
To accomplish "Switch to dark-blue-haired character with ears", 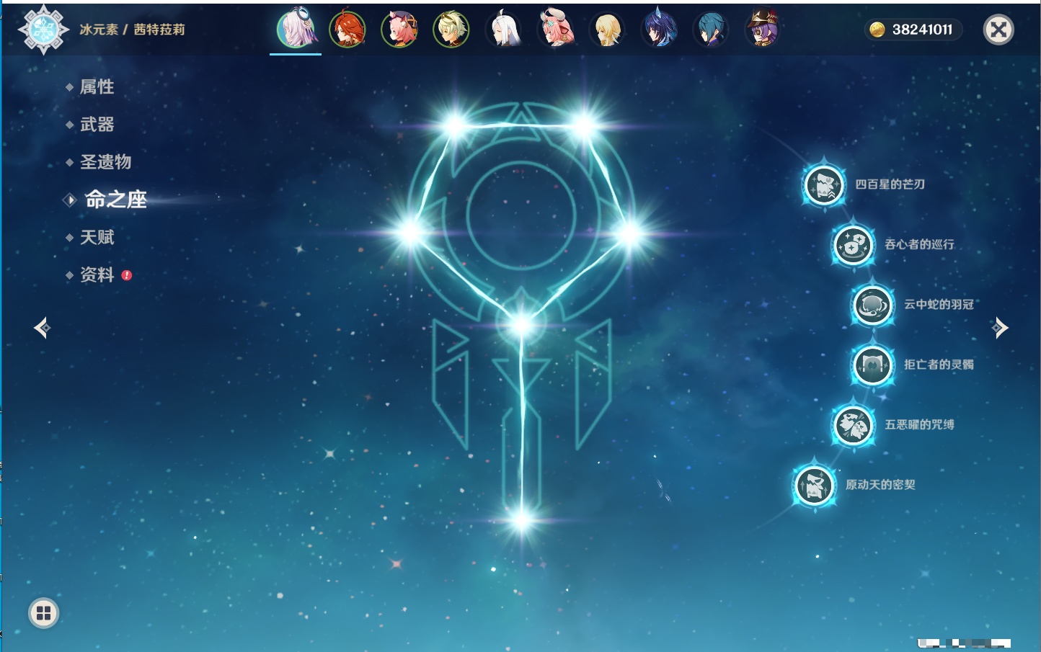I will 659,30.
